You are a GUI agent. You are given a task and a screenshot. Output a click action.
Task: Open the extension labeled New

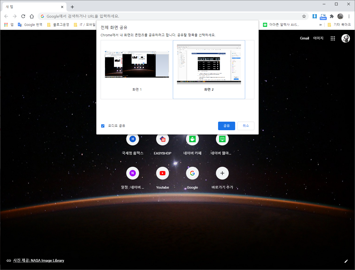tap(323, 17)
